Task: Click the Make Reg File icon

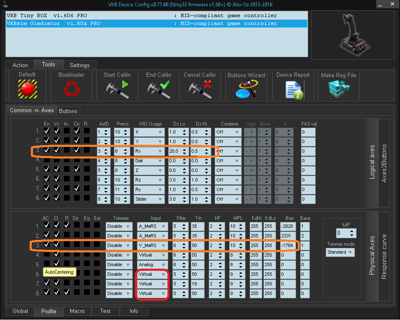Action: click(339, 89)
